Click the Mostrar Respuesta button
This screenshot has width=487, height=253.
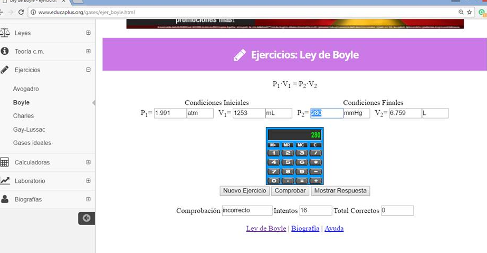point(340,191)
